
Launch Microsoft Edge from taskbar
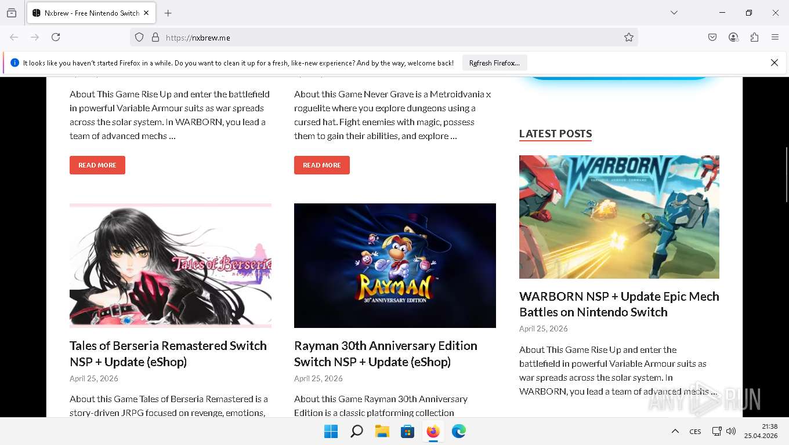click(x=458, y=431)
